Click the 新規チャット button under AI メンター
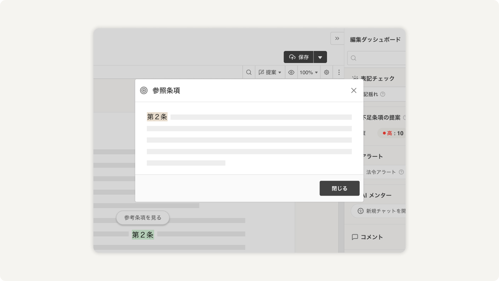This screenshot has width=499, height=281. (380, 211)
